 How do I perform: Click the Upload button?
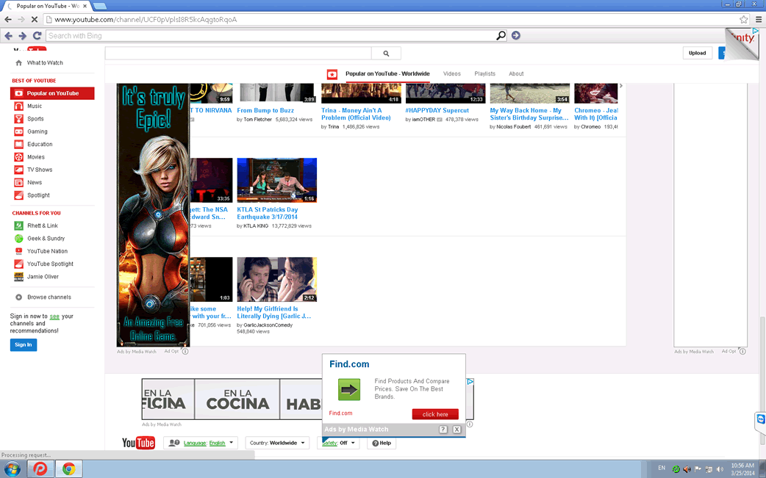point(697,53)
